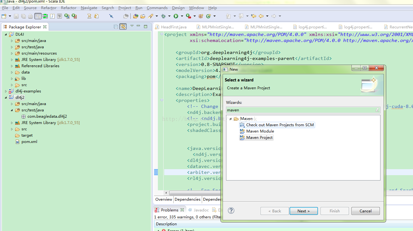Open the File menu
413x231 pixels.
5,8
